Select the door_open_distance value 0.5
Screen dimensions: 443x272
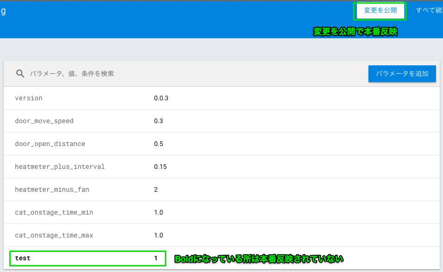tap(158, 144)
